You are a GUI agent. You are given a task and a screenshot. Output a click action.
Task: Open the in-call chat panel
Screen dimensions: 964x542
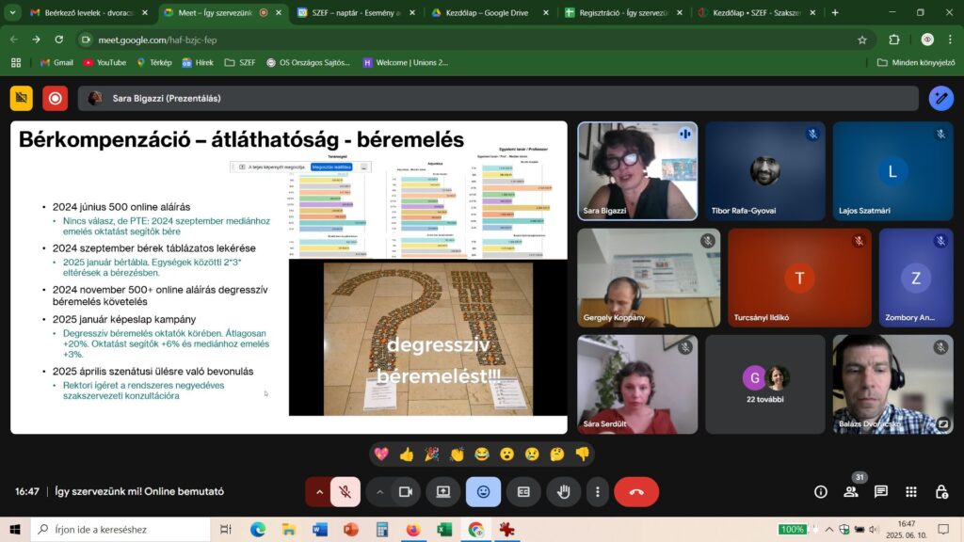pos(881,491)
